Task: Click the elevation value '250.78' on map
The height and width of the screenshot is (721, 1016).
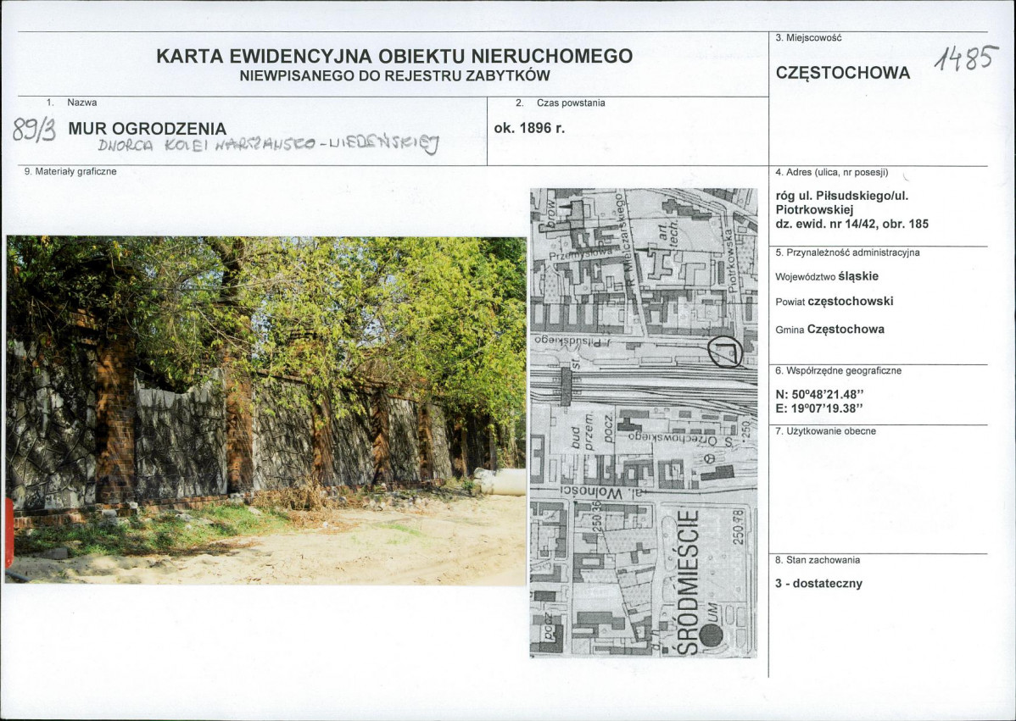Action: 739,528
